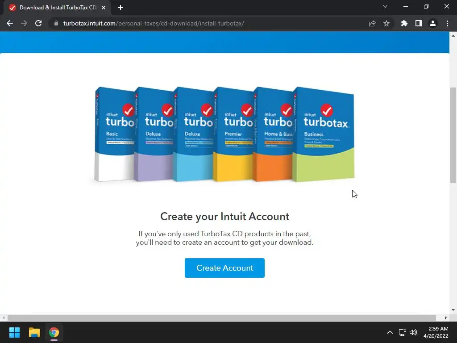Screen dimensions: 457x343
Task: Minimize the Chrome window
Action: click(405, 6)
